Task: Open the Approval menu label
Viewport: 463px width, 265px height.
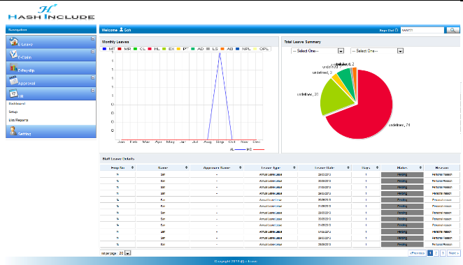Action: 27,83
